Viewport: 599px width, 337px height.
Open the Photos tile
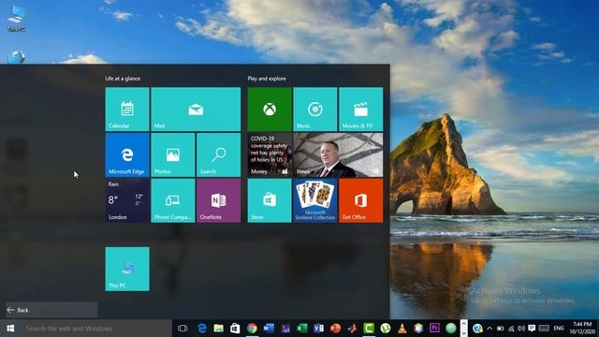tap(173, 154)
